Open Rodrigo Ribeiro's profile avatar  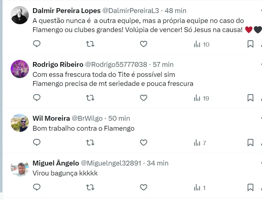click(20, 69)
